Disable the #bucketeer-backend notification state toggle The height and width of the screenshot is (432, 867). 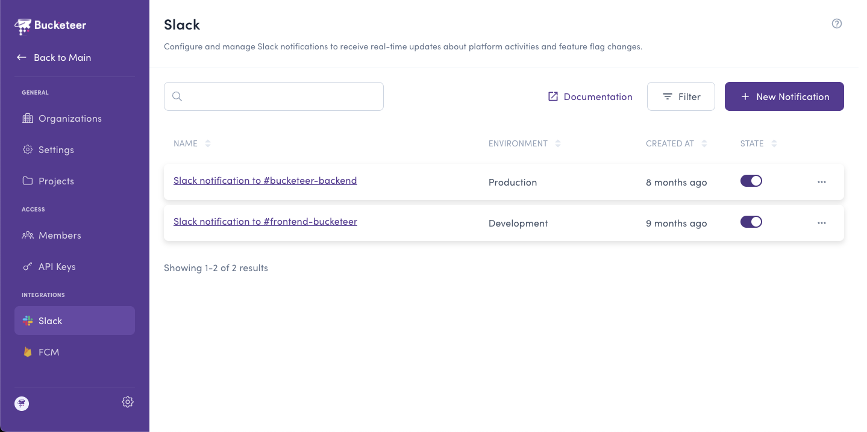[751, 180]
